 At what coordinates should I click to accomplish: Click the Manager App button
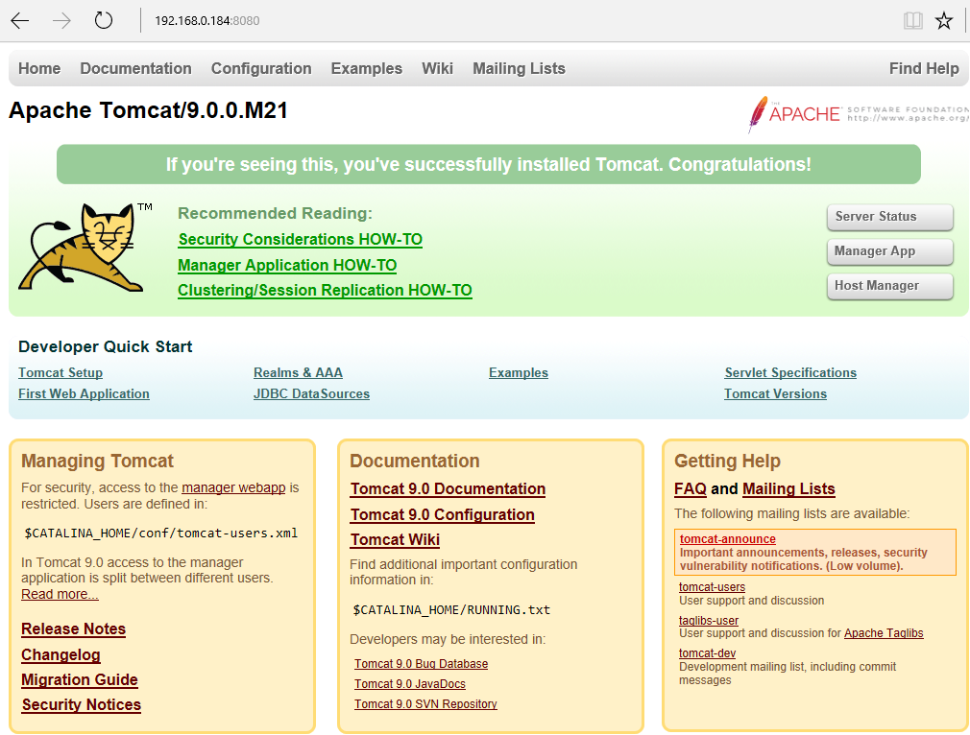tap(889, 251)
